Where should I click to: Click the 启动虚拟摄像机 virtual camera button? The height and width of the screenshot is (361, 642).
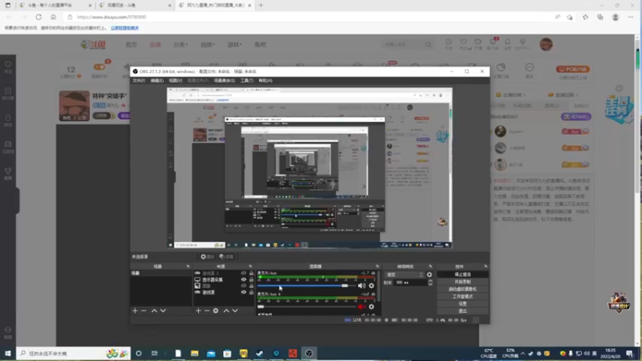tap(463, 289)
